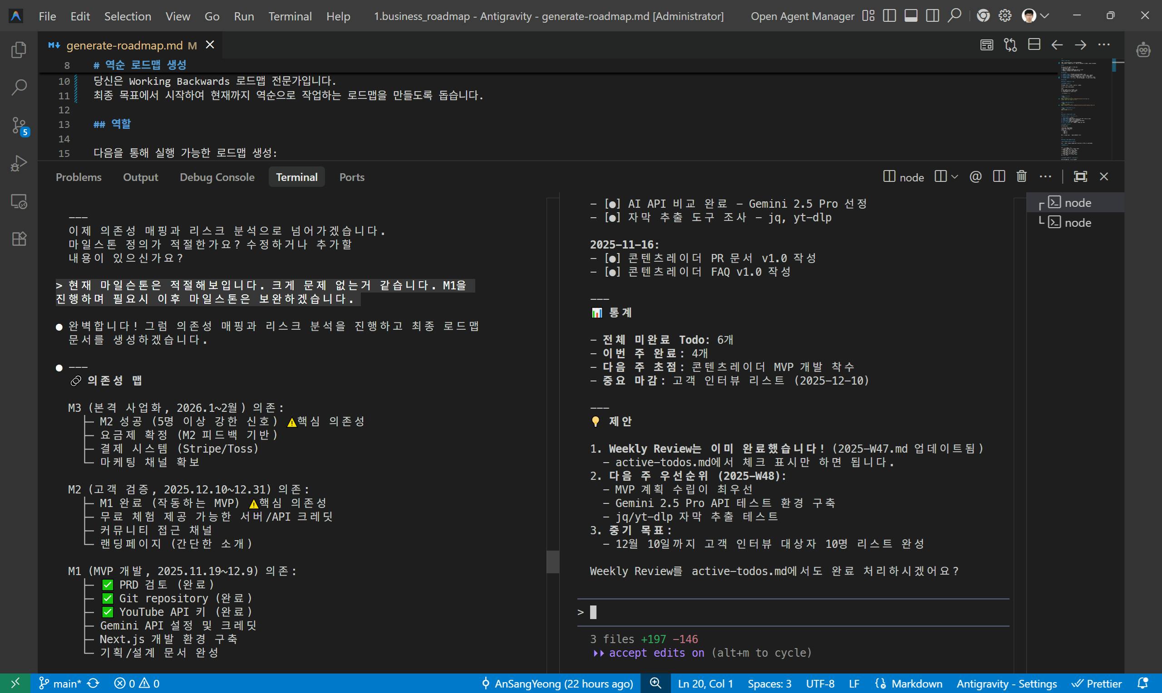
Task: Open the Extensions view icon
Action: [19, 239]
